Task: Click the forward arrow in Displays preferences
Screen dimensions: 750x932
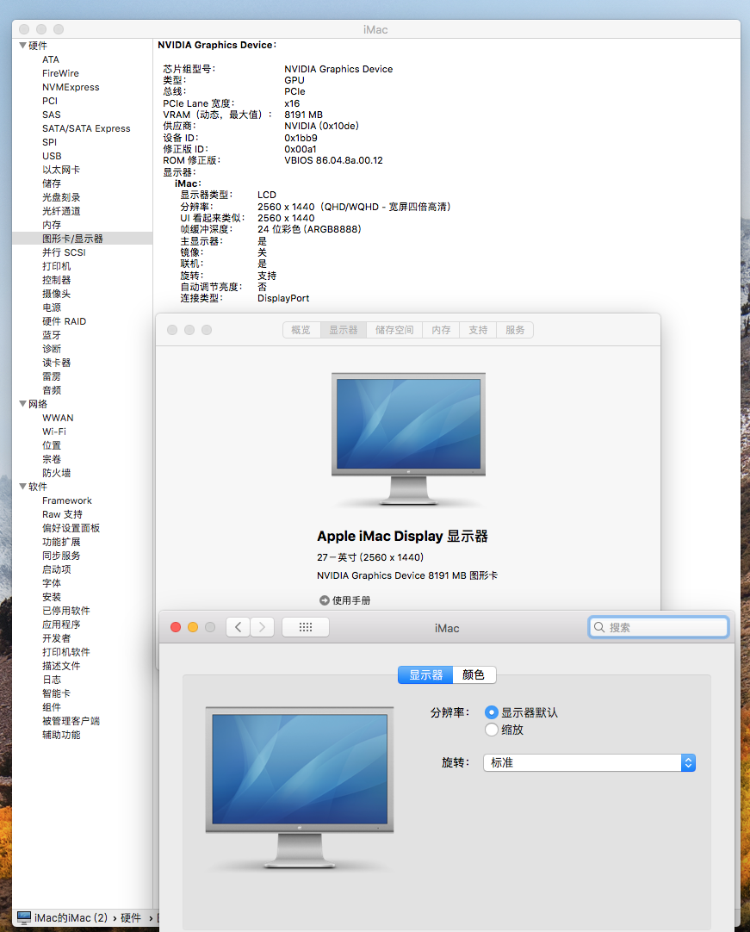Action: tap(262, 627)
